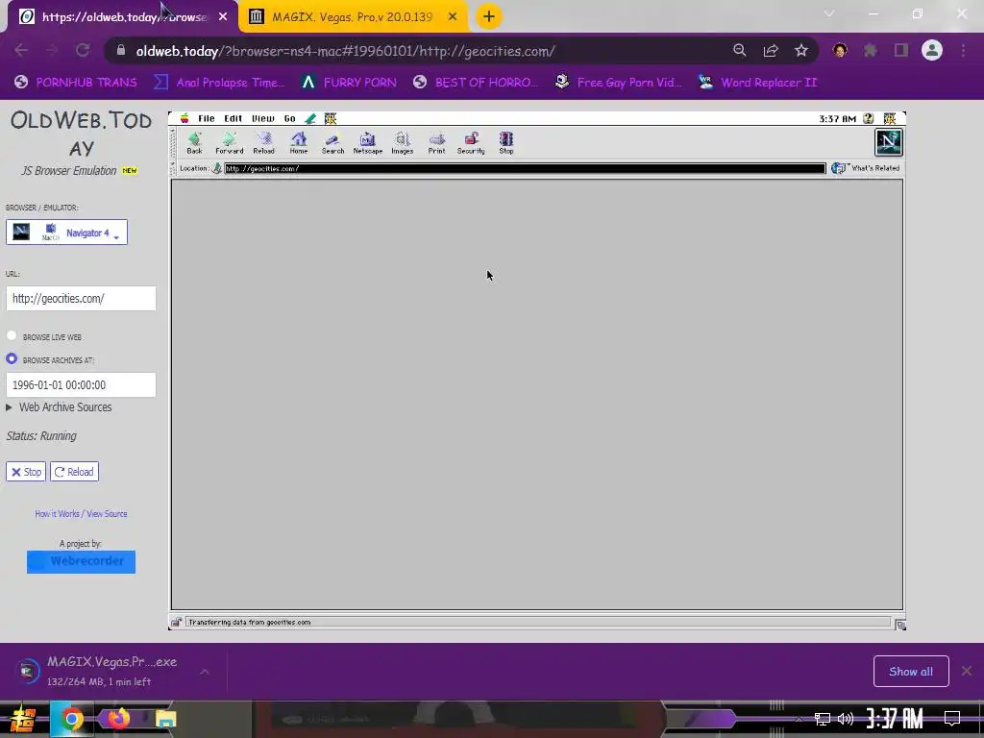This screenshot has height=738, width=984.
Task: Click the sidebar URL input field
Action: 81,299
